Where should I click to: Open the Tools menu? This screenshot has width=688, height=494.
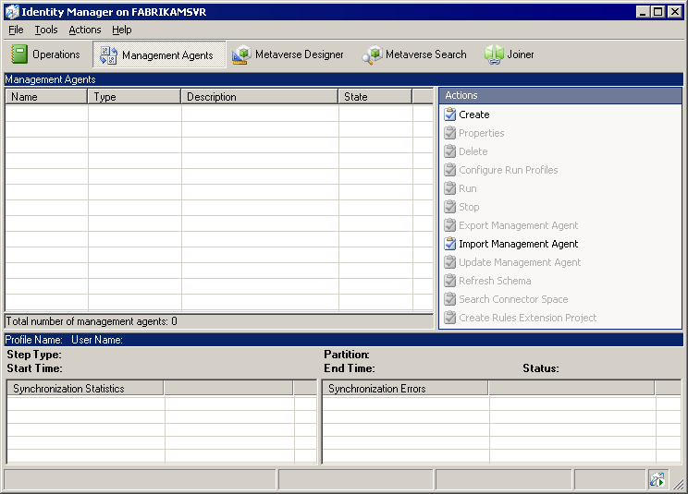click(46, 30)
